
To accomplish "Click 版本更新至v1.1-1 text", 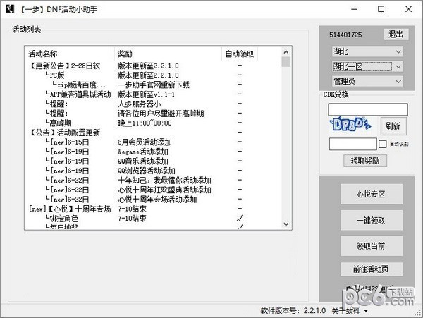I will point(147,94).
